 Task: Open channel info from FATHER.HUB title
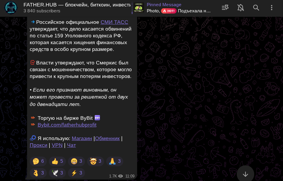pyautogui.click(x=77, y=5)
